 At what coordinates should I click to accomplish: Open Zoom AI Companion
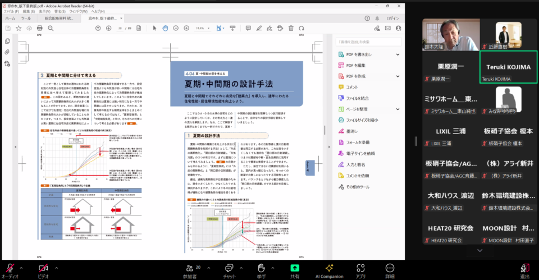tap(330, 270)
